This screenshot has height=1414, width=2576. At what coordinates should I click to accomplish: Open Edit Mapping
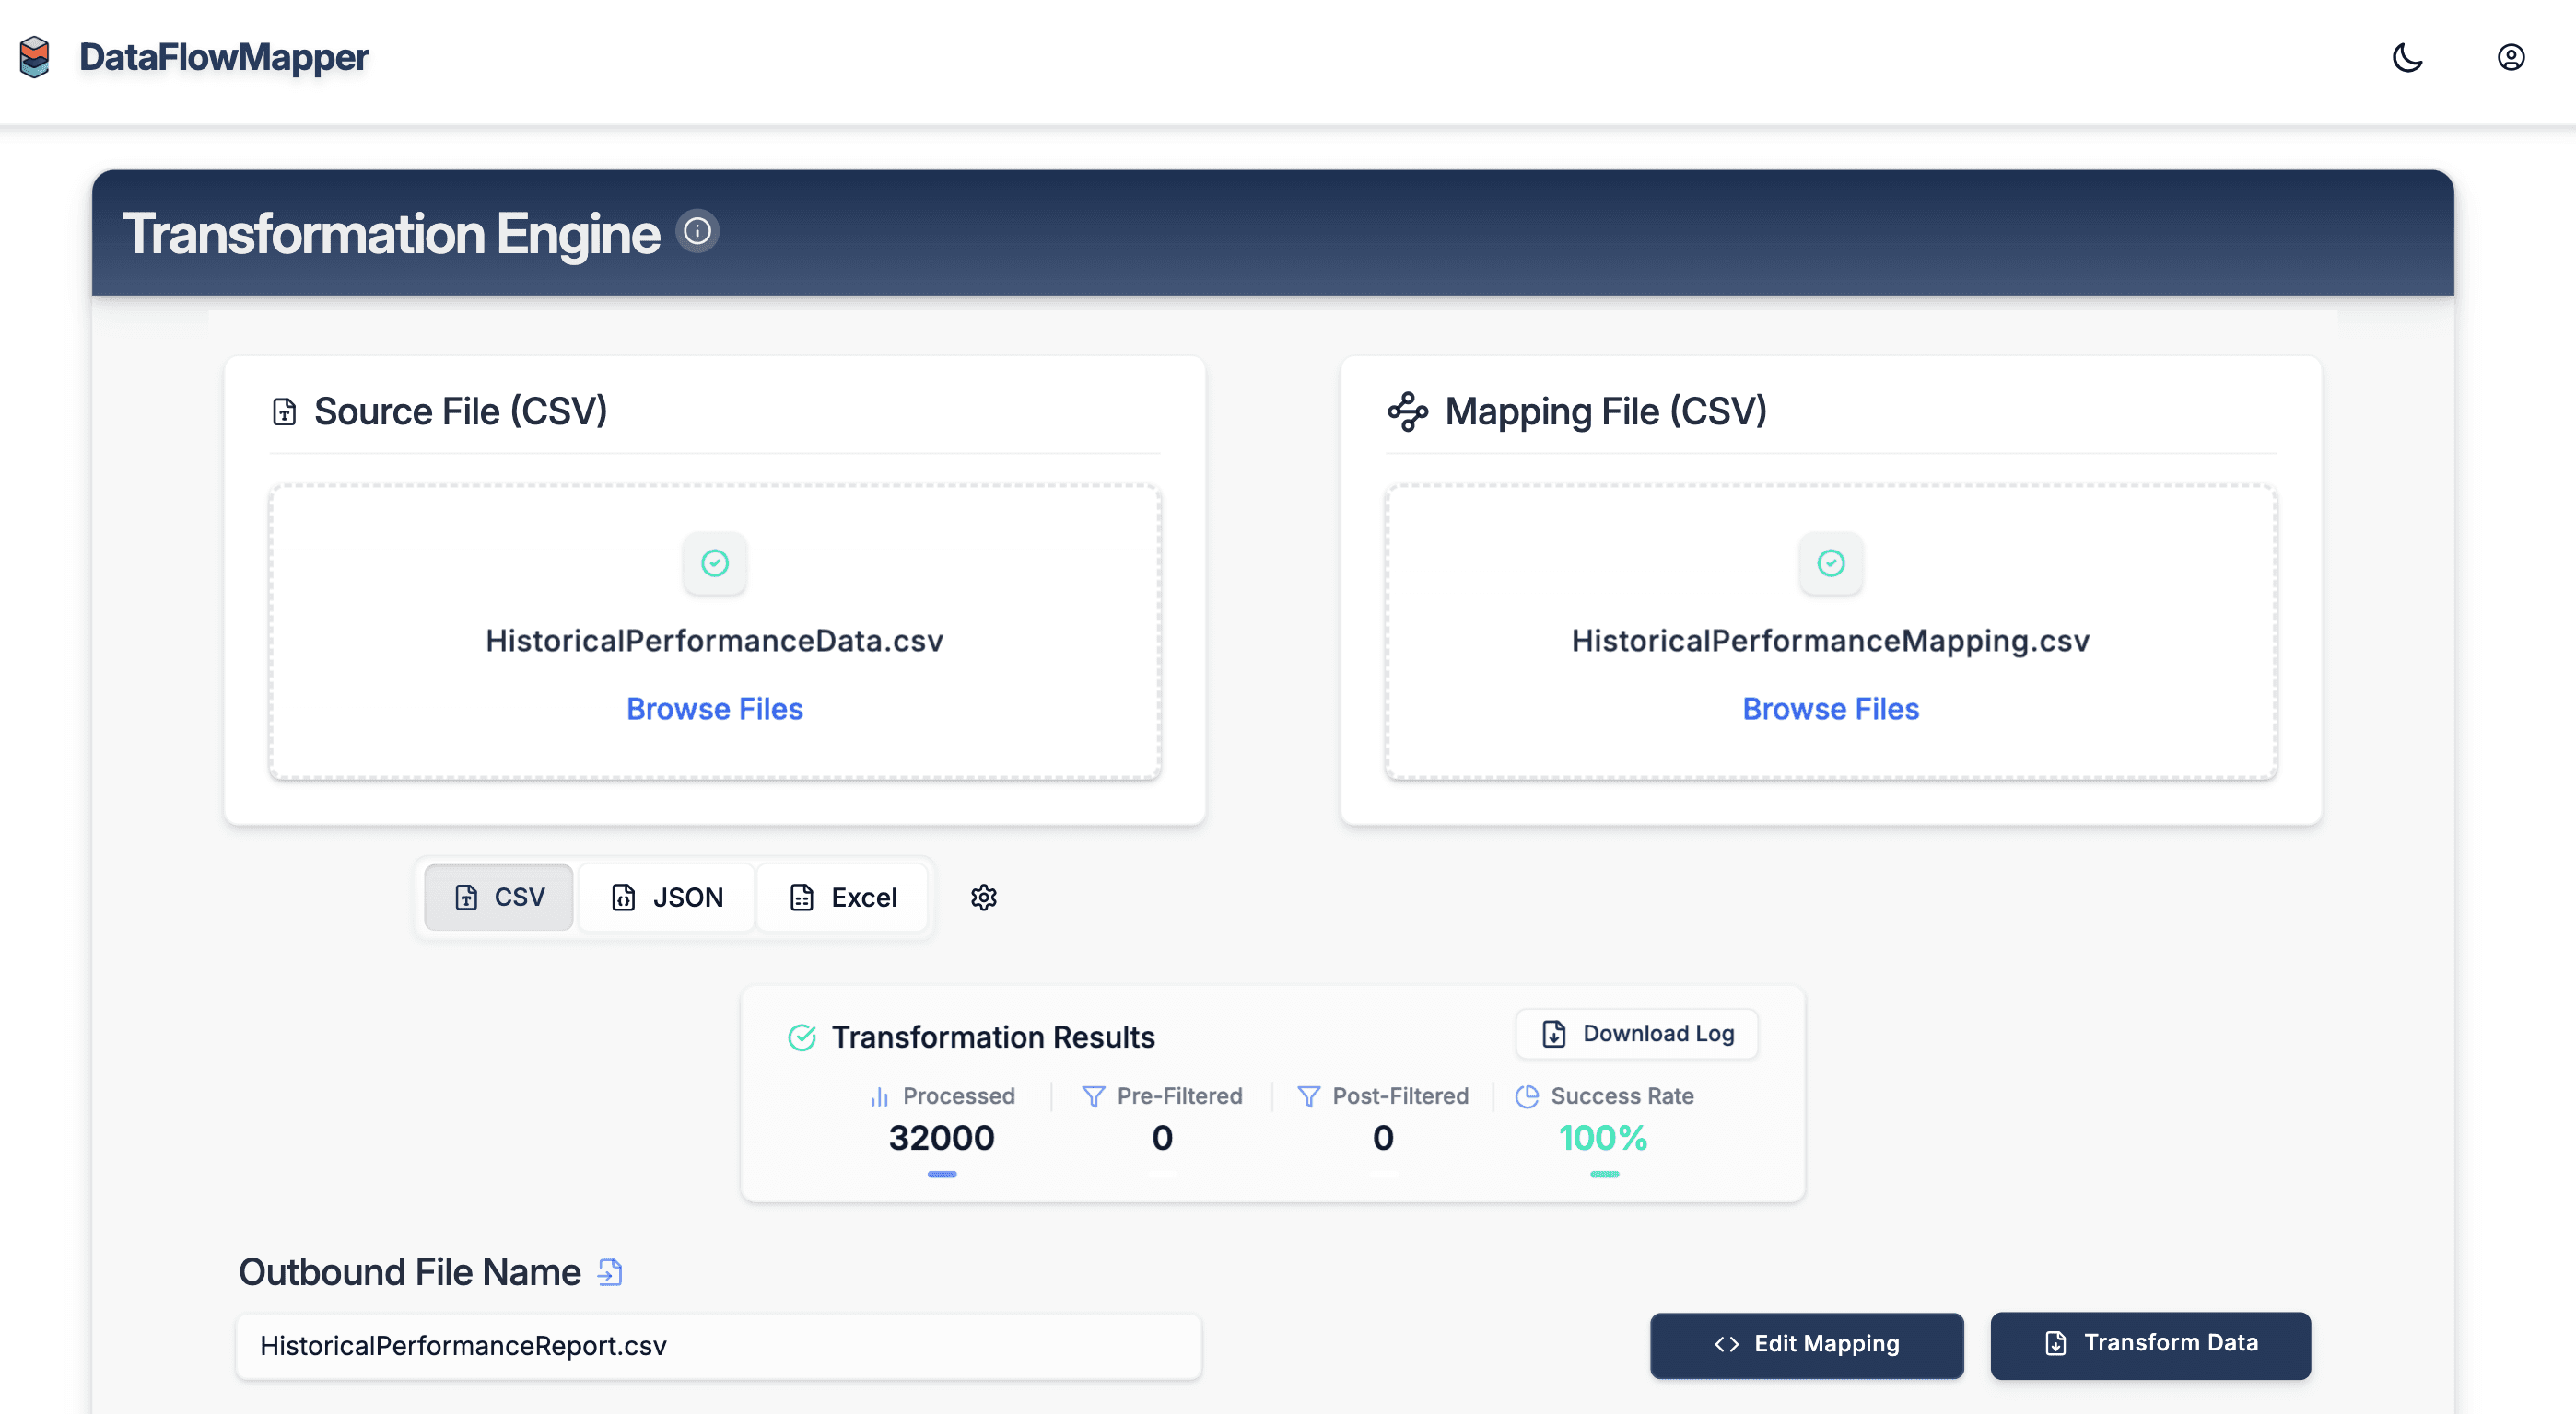click(1806, 1344)
